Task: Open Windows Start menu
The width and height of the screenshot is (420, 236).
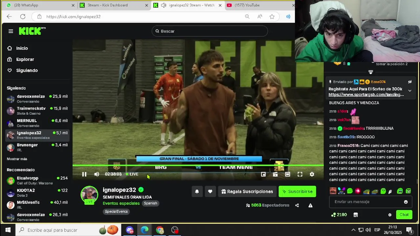Action: [8, 230]
